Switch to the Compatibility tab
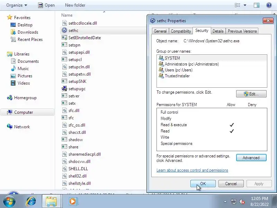 click(181, 31)
